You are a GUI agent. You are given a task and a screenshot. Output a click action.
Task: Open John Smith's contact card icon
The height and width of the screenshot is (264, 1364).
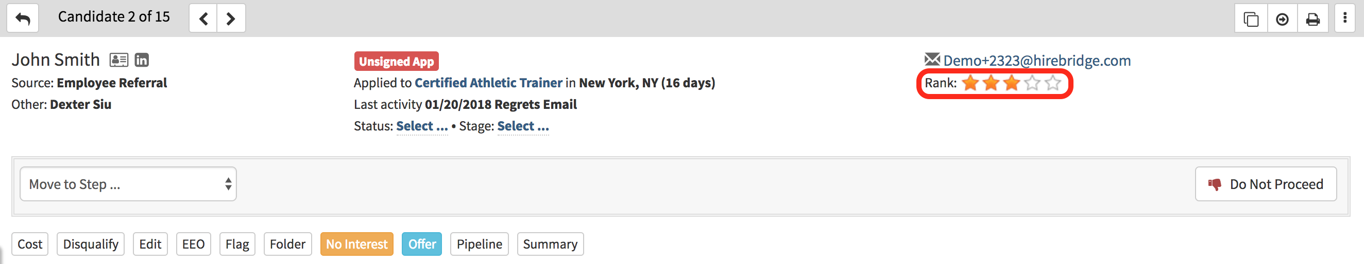pyautogui.click(x=118, y=60)
